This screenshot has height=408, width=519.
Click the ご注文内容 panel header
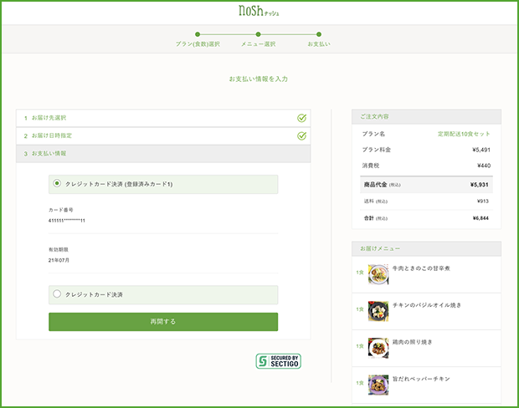(x=426, y=117)
